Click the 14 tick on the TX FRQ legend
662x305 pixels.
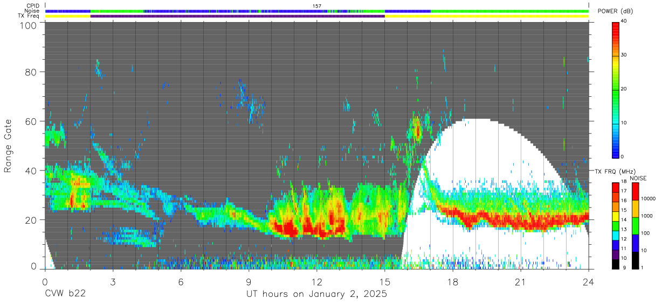[623, 219]
